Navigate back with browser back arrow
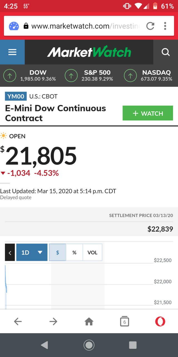The height and width of the screenshot is (357, 178). click(x=18, y=322)
